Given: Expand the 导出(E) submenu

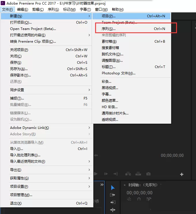Looking at the screenshot, I should pyautogui.click(x=46, y=170).
